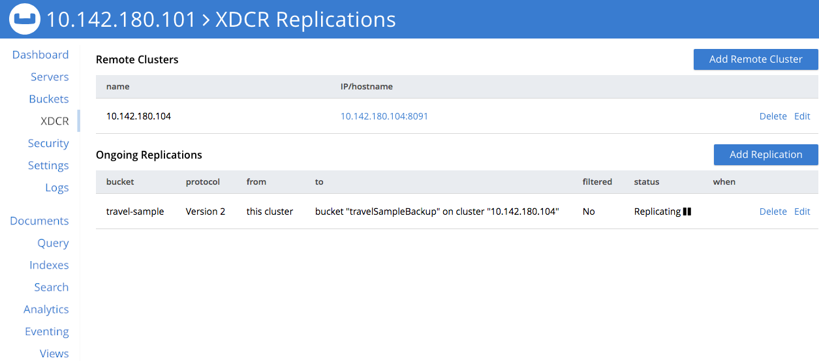Open the Buckets section

[x=49, y=99]
